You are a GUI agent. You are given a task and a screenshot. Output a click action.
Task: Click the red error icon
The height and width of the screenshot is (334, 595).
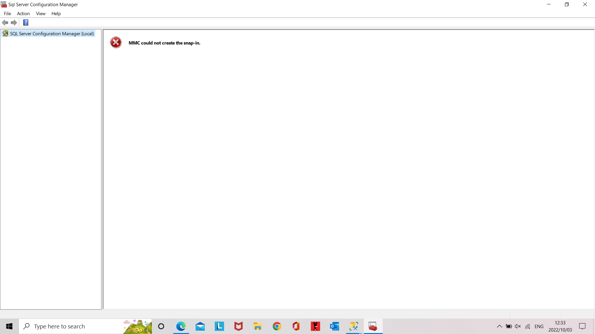coord(116,43)
